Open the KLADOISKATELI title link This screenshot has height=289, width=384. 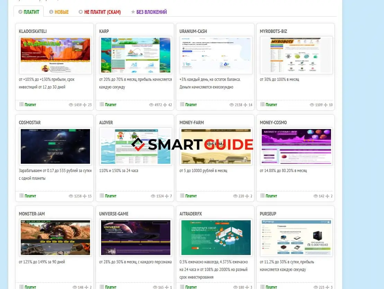33,31
